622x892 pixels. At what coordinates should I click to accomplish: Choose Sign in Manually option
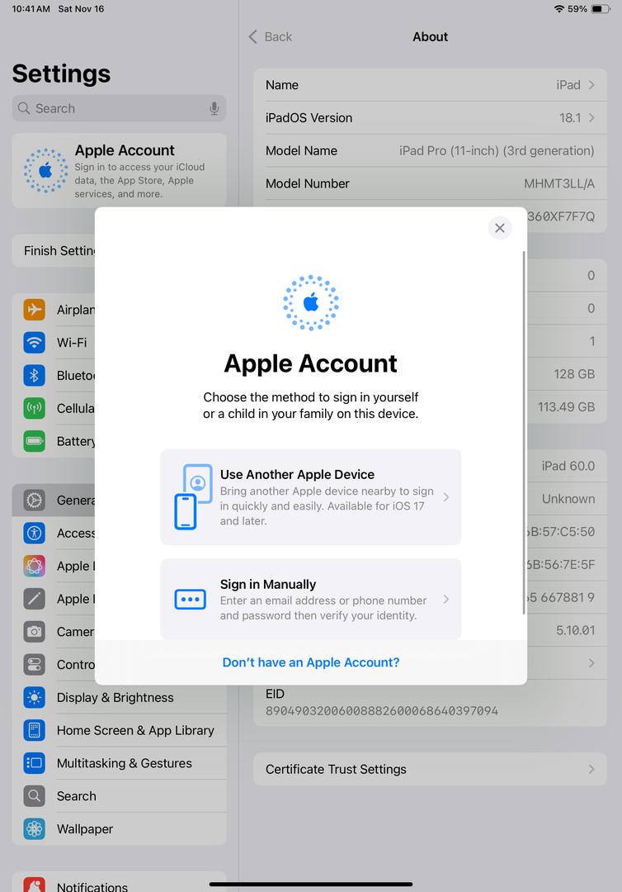pyautogui.click(x=311, y=599)
